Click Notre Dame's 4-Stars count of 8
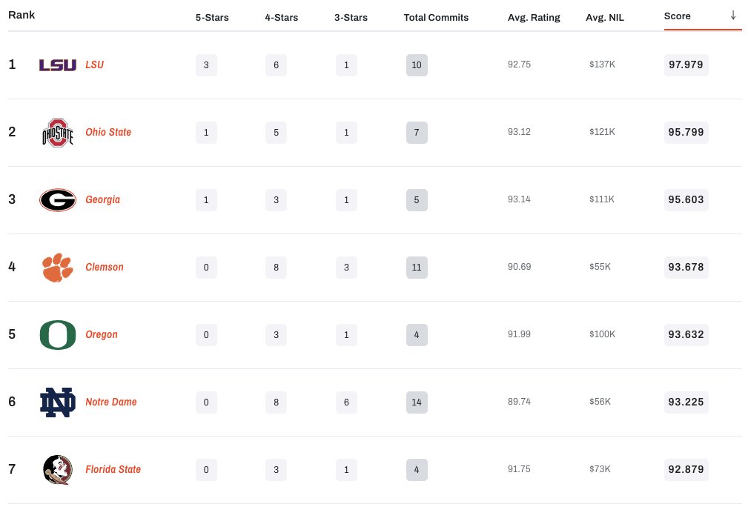This screenshot has width=751, height=507. (x=276, y=402)
